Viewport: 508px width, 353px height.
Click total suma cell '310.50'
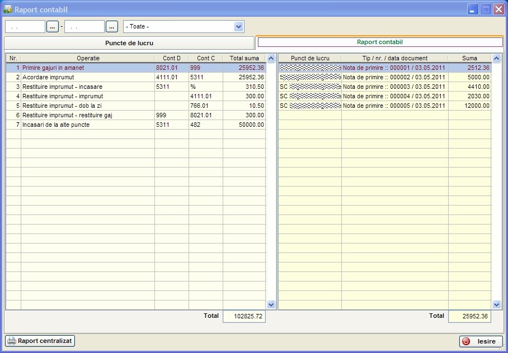244,87
